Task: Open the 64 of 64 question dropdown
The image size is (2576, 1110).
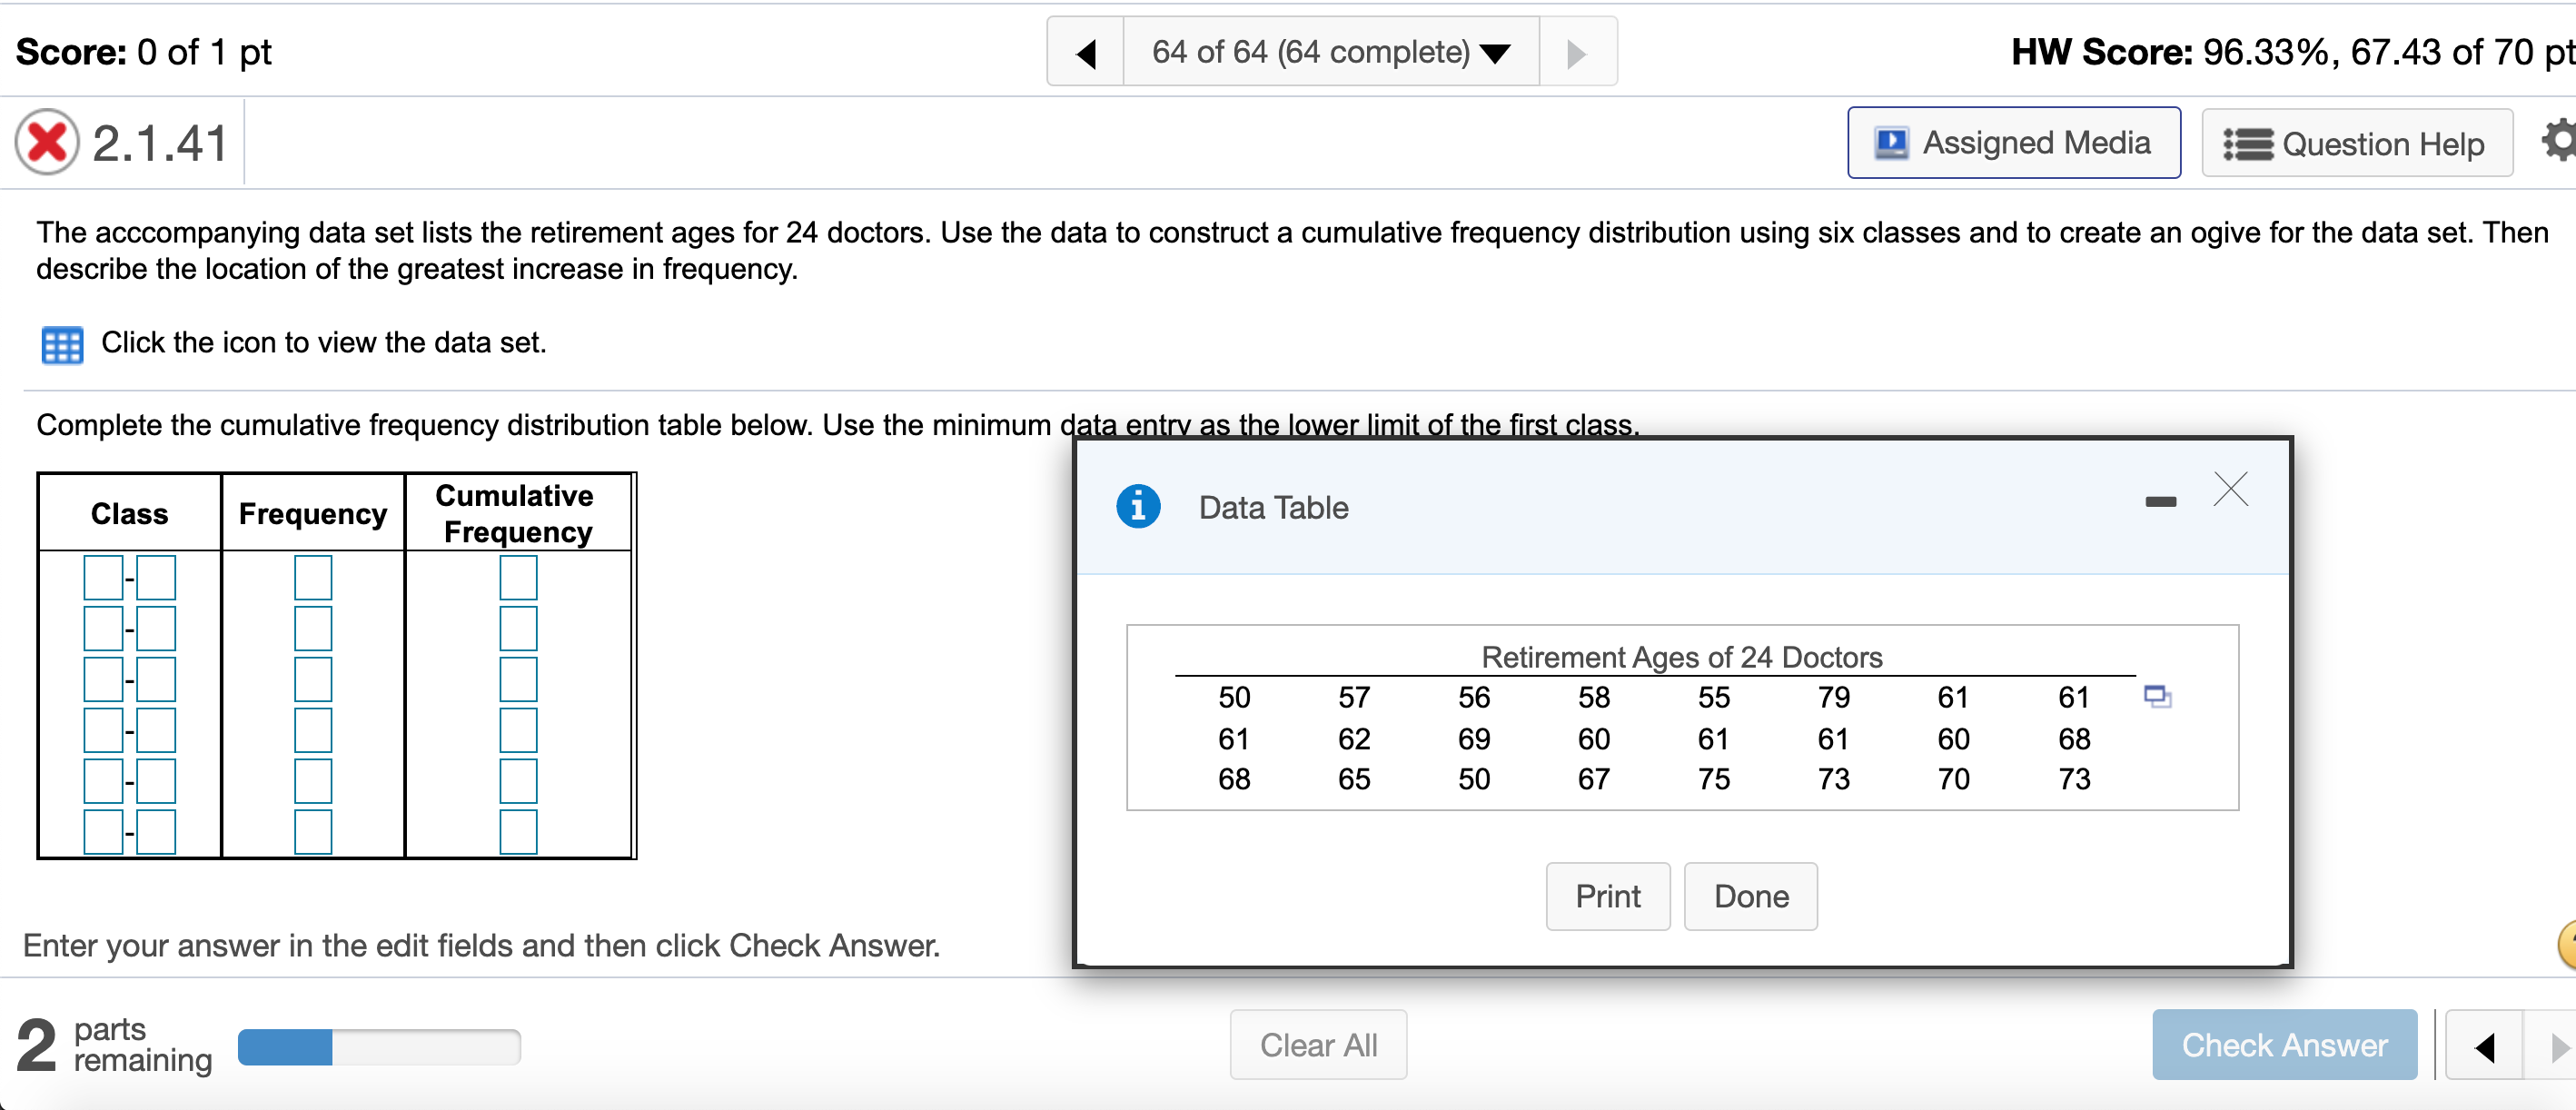Action: [1330, 52]
